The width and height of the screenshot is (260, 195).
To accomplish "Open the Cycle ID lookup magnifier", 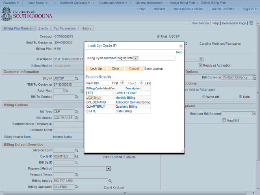I will [77, 156].
